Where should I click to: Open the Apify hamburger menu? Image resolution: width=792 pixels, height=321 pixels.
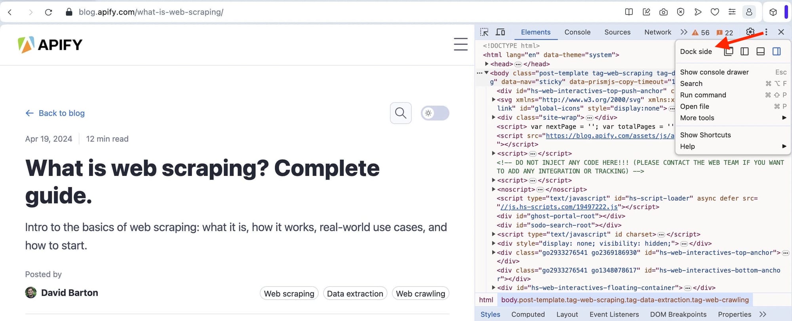pyautogui.click(x=461, y=44)
